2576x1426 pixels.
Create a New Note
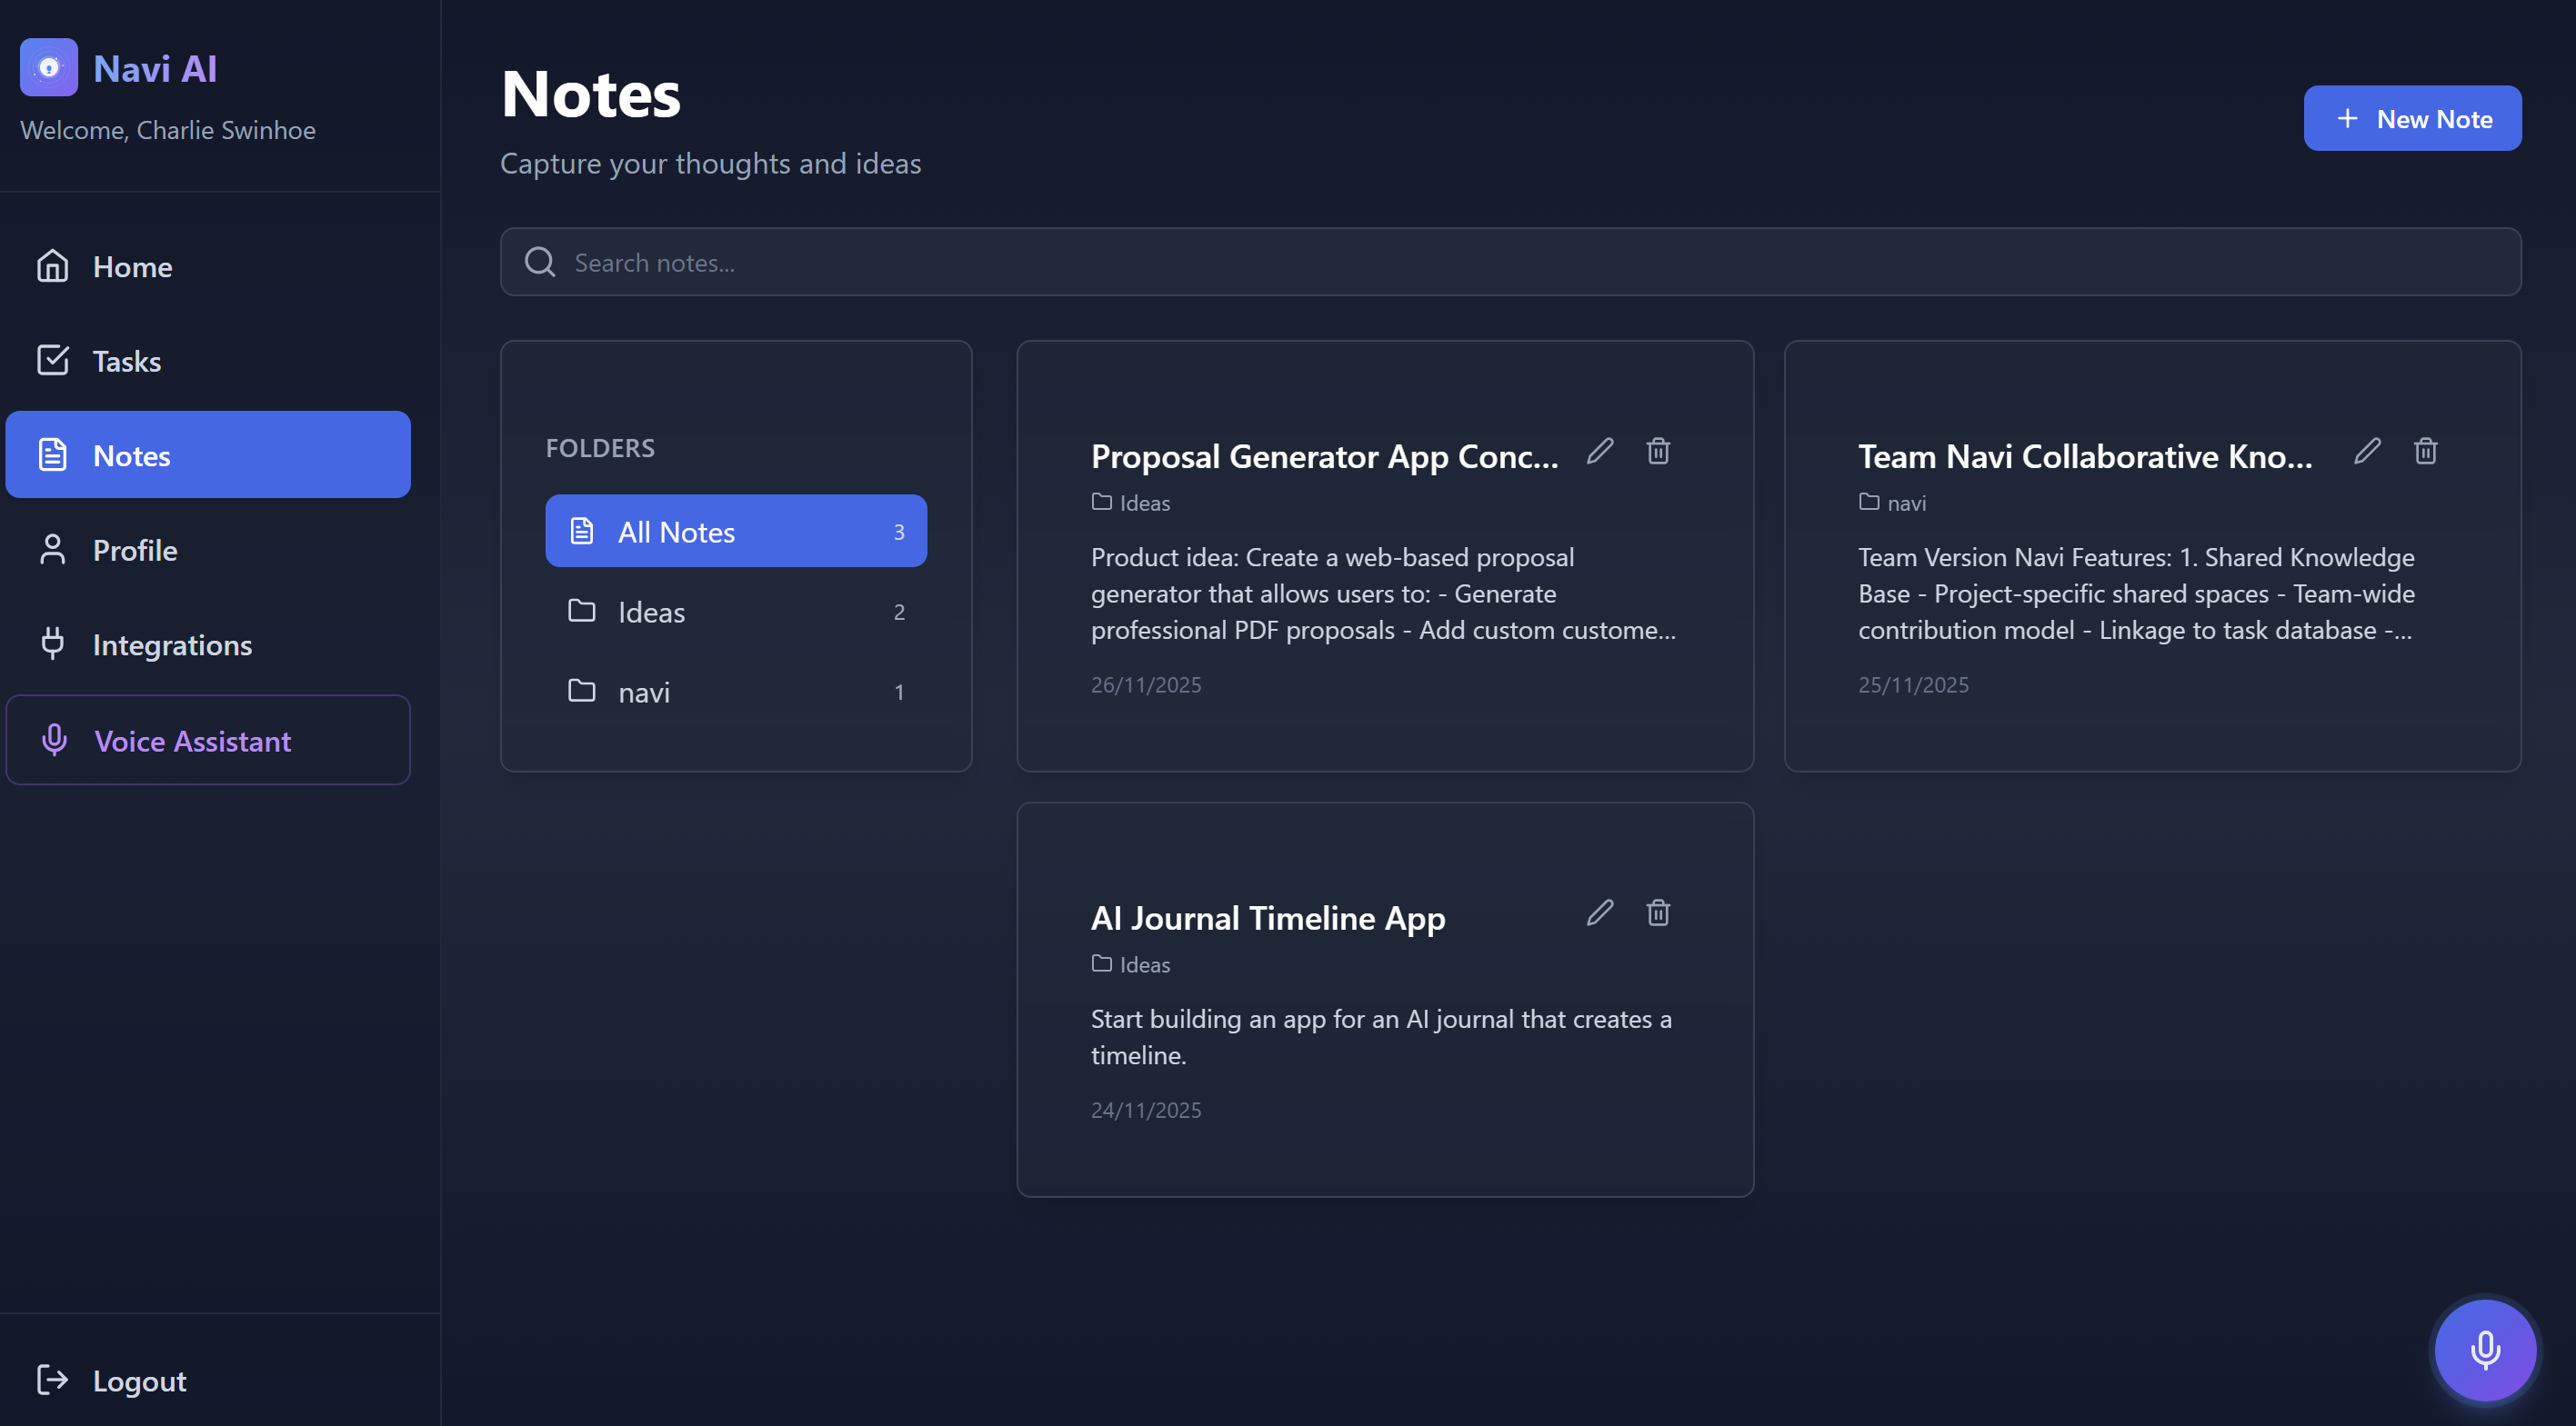(x=2412, y=119)
